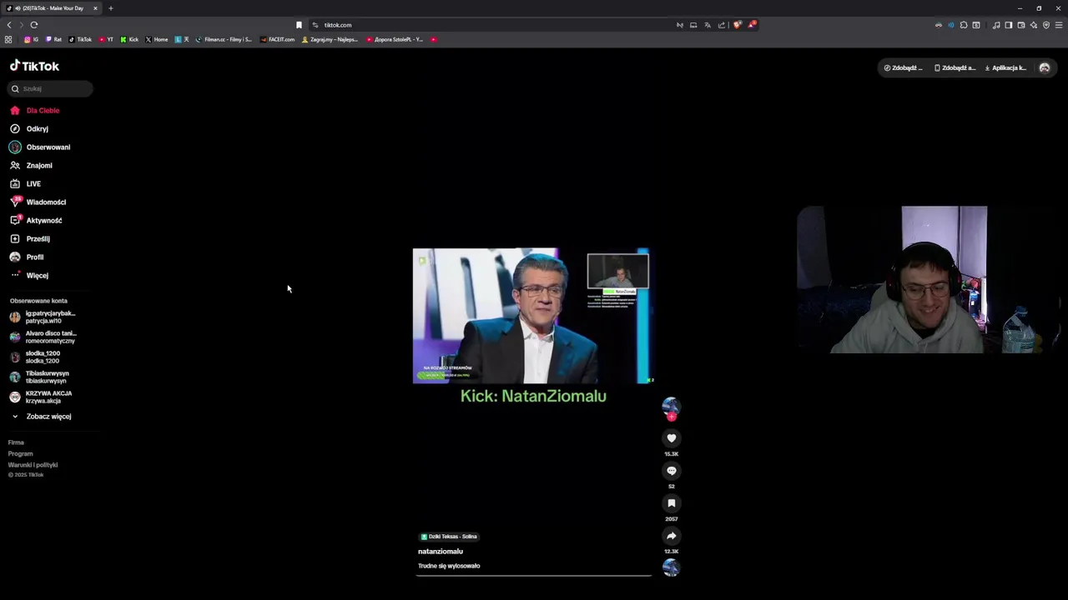Open the Rat Twitch bookmark
This screenshot has height=600, width=1068.
[53, 39]
